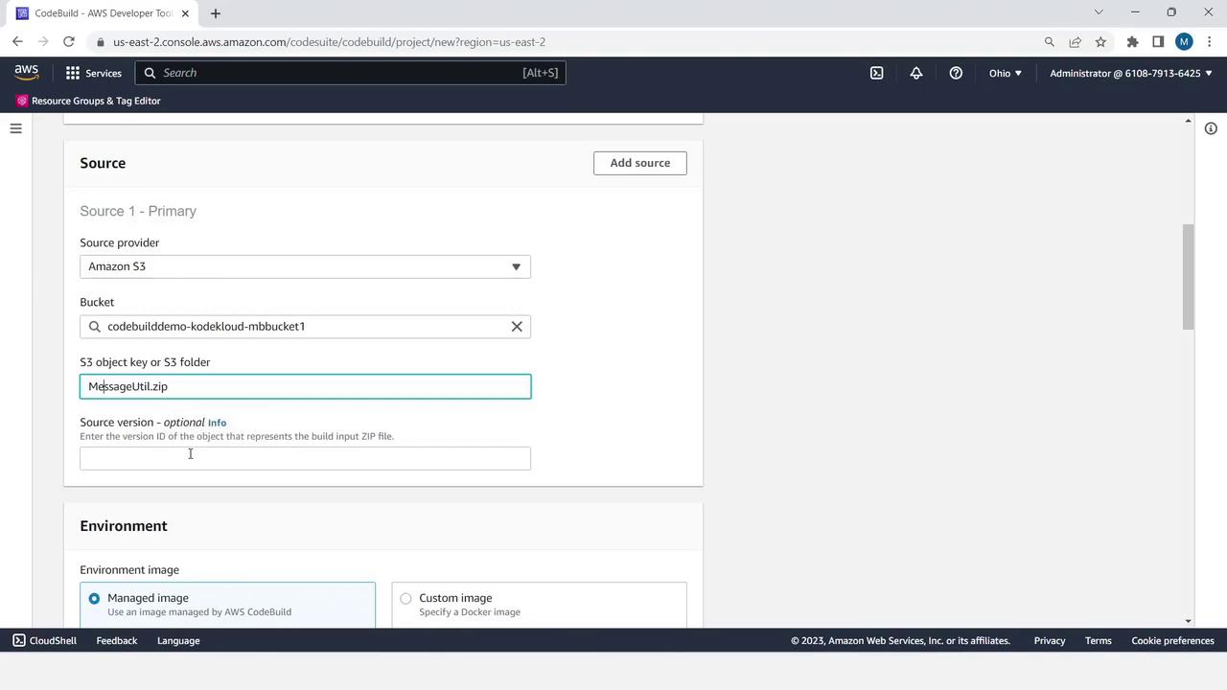
Task: Click the scrollbar down arrow
Action: click(x=1189, y=621)
